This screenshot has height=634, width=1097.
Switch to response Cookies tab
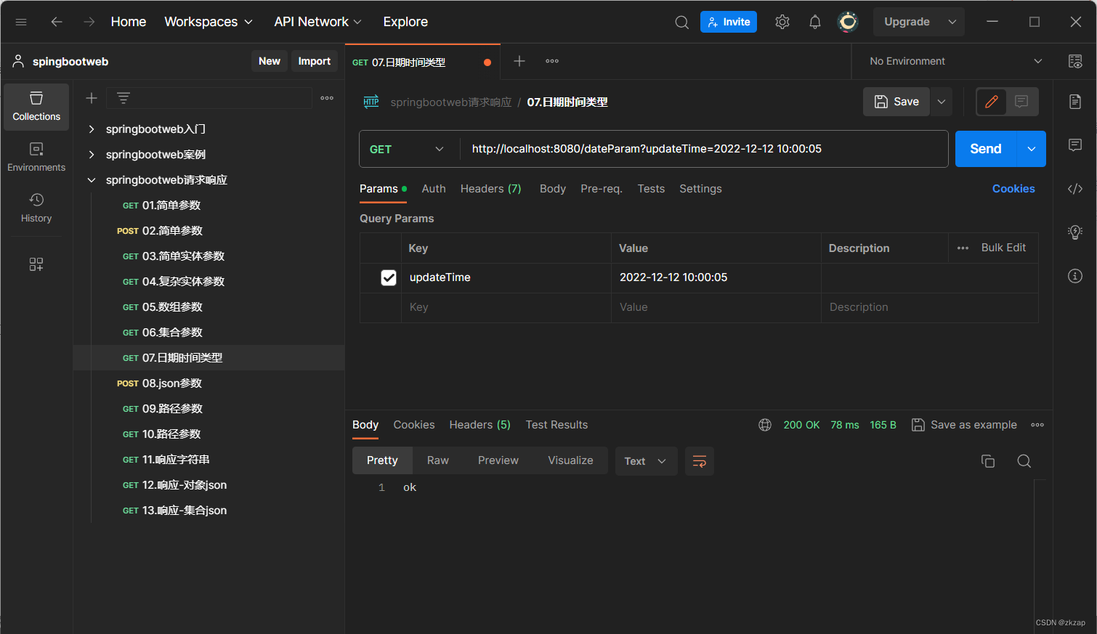pos(414,425)
